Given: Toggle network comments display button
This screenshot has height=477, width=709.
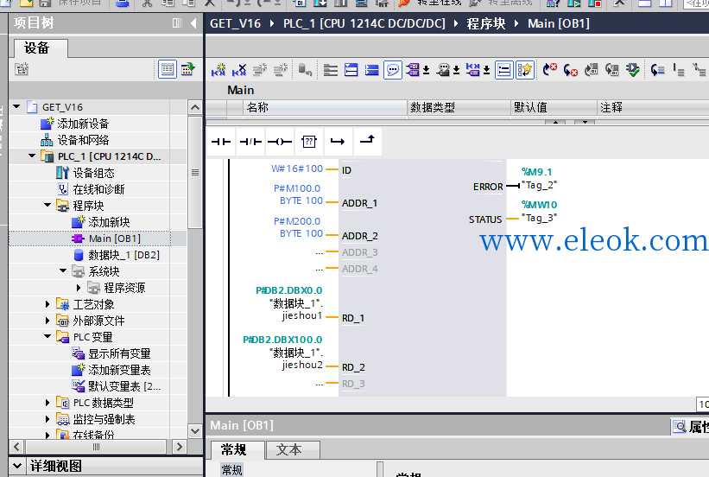Looking at the screenshot, I should pyautogui.click(x=503, y=70).
